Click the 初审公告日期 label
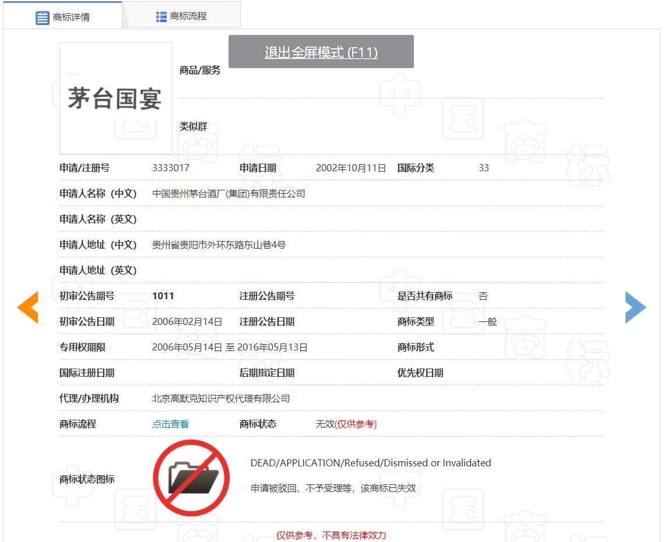This screenshot has height=542, width=664. [87, 322]
